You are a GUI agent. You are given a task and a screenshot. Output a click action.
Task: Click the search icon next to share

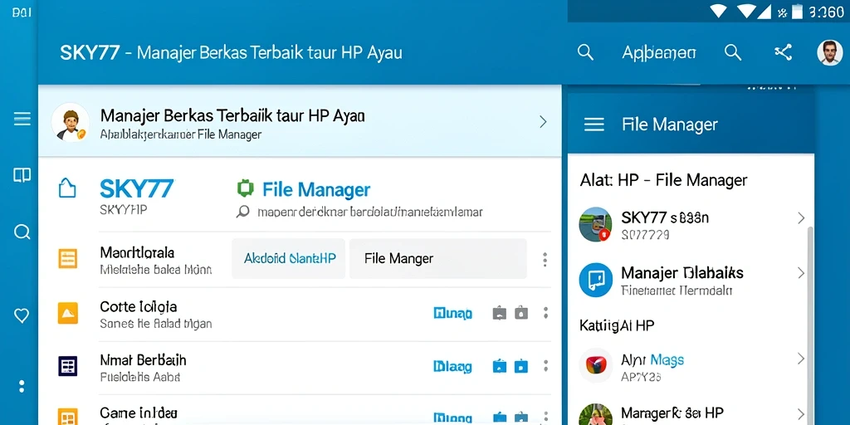coord(733,52)
